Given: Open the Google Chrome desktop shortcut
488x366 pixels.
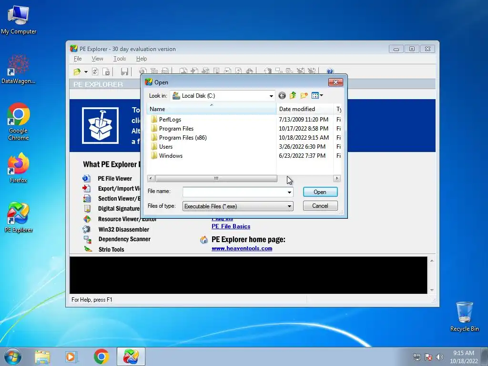Looking at the screenshot, I should [x=19, y=122].
